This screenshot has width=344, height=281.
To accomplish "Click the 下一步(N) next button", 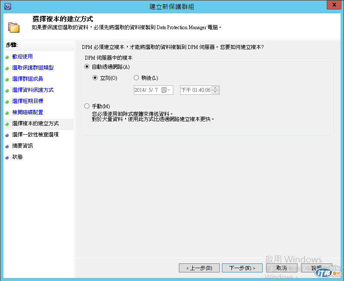I will (242, 268).
